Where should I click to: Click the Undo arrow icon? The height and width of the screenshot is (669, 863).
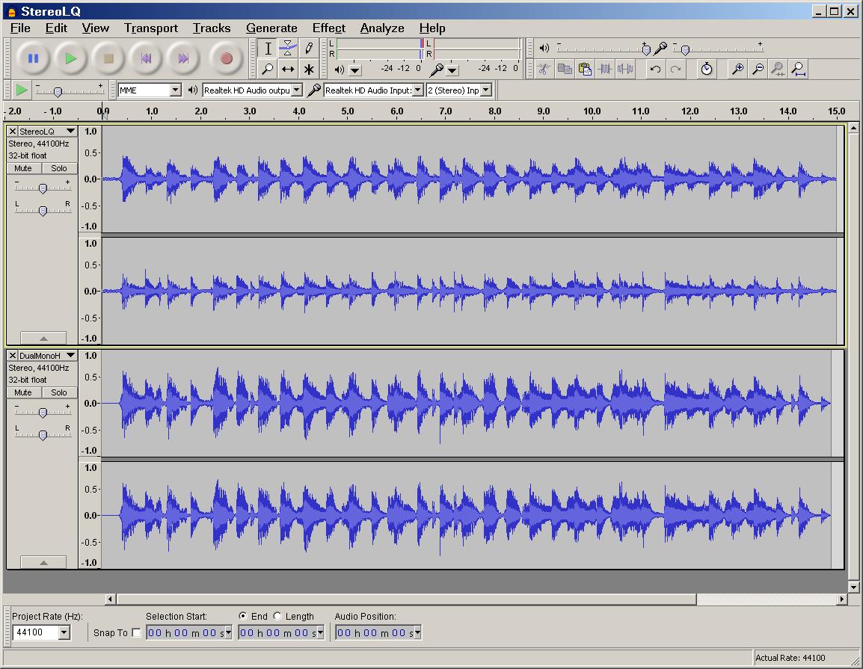[x=655, y=70]
